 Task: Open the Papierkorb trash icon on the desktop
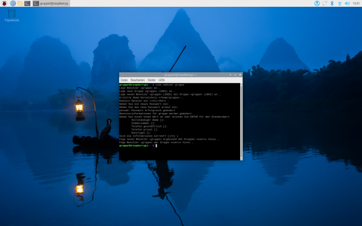(x=12, y=15)
